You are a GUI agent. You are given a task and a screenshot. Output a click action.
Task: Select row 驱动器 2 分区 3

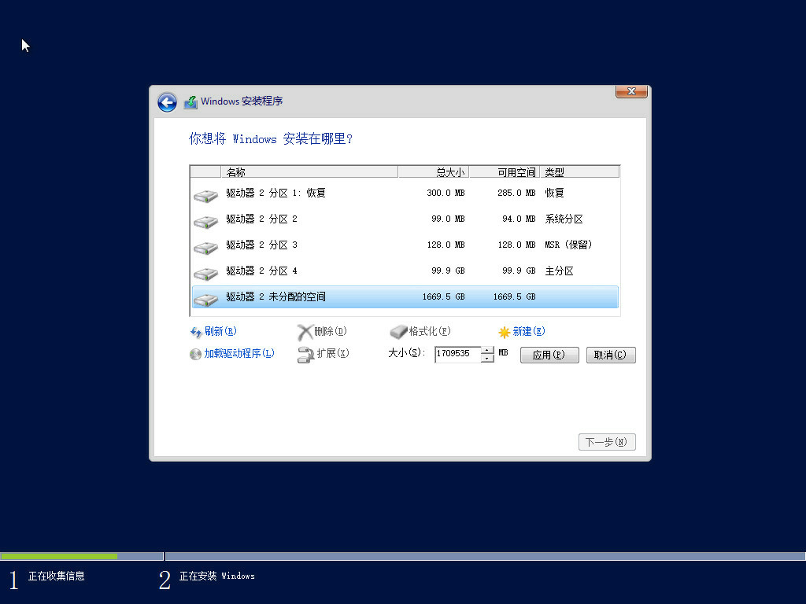[x=405, y=245]
